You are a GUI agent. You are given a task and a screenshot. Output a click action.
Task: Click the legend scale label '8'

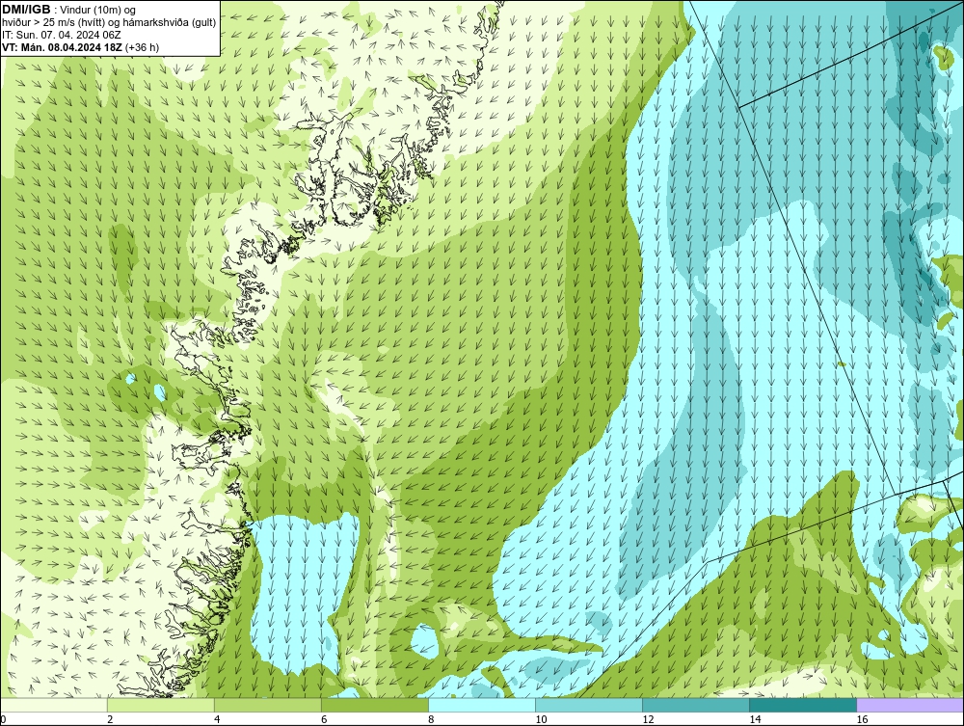pos(431,719)
